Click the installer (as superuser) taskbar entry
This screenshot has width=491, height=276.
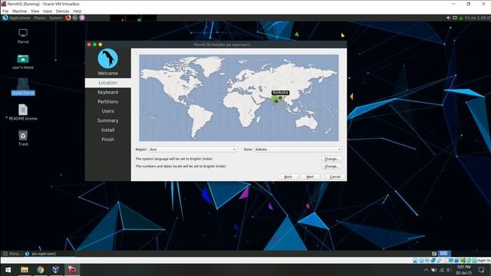click(41, 254)
